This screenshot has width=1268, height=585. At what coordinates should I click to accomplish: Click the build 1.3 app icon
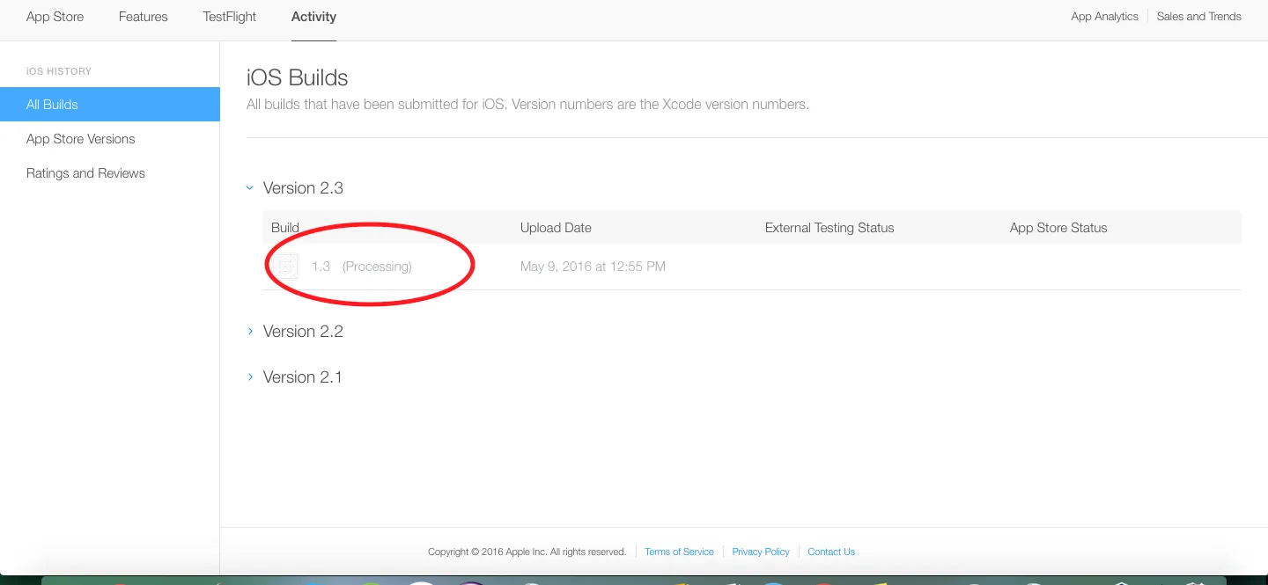[287, 266]
